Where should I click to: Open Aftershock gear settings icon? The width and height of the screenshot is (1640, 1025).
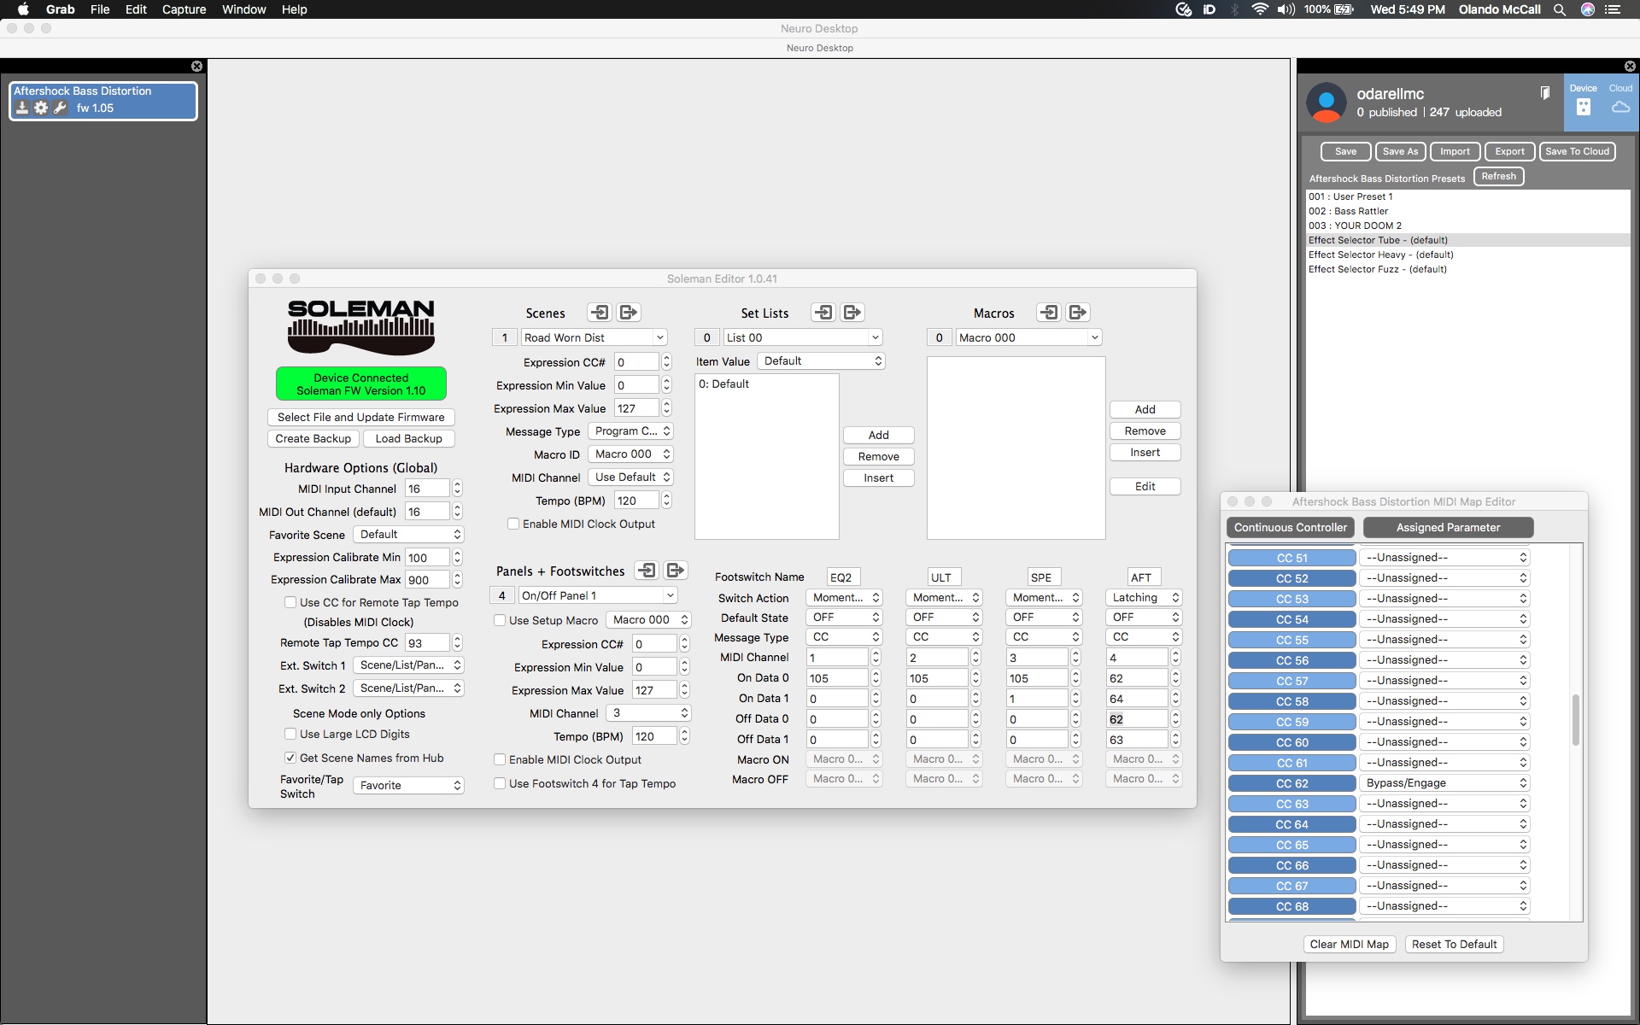41,108
